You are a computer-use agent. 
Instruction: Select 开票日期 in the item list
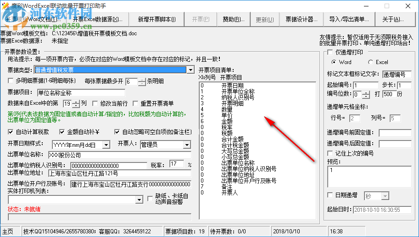pyautogui.click(x=233, y=86)
